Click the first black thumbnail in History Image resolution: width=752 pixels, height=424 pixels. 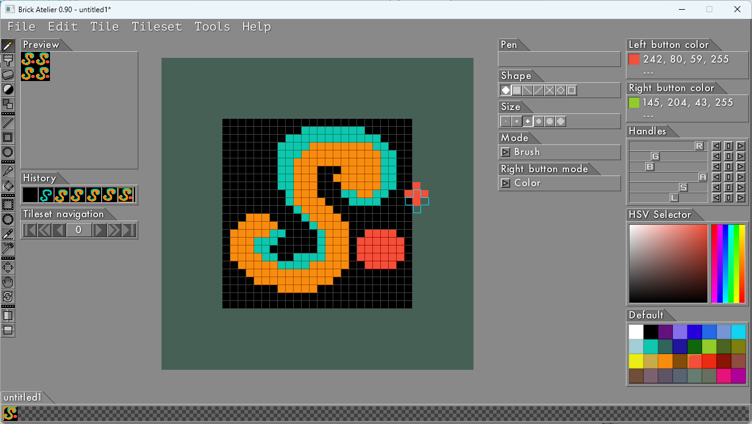click(30, 195)
